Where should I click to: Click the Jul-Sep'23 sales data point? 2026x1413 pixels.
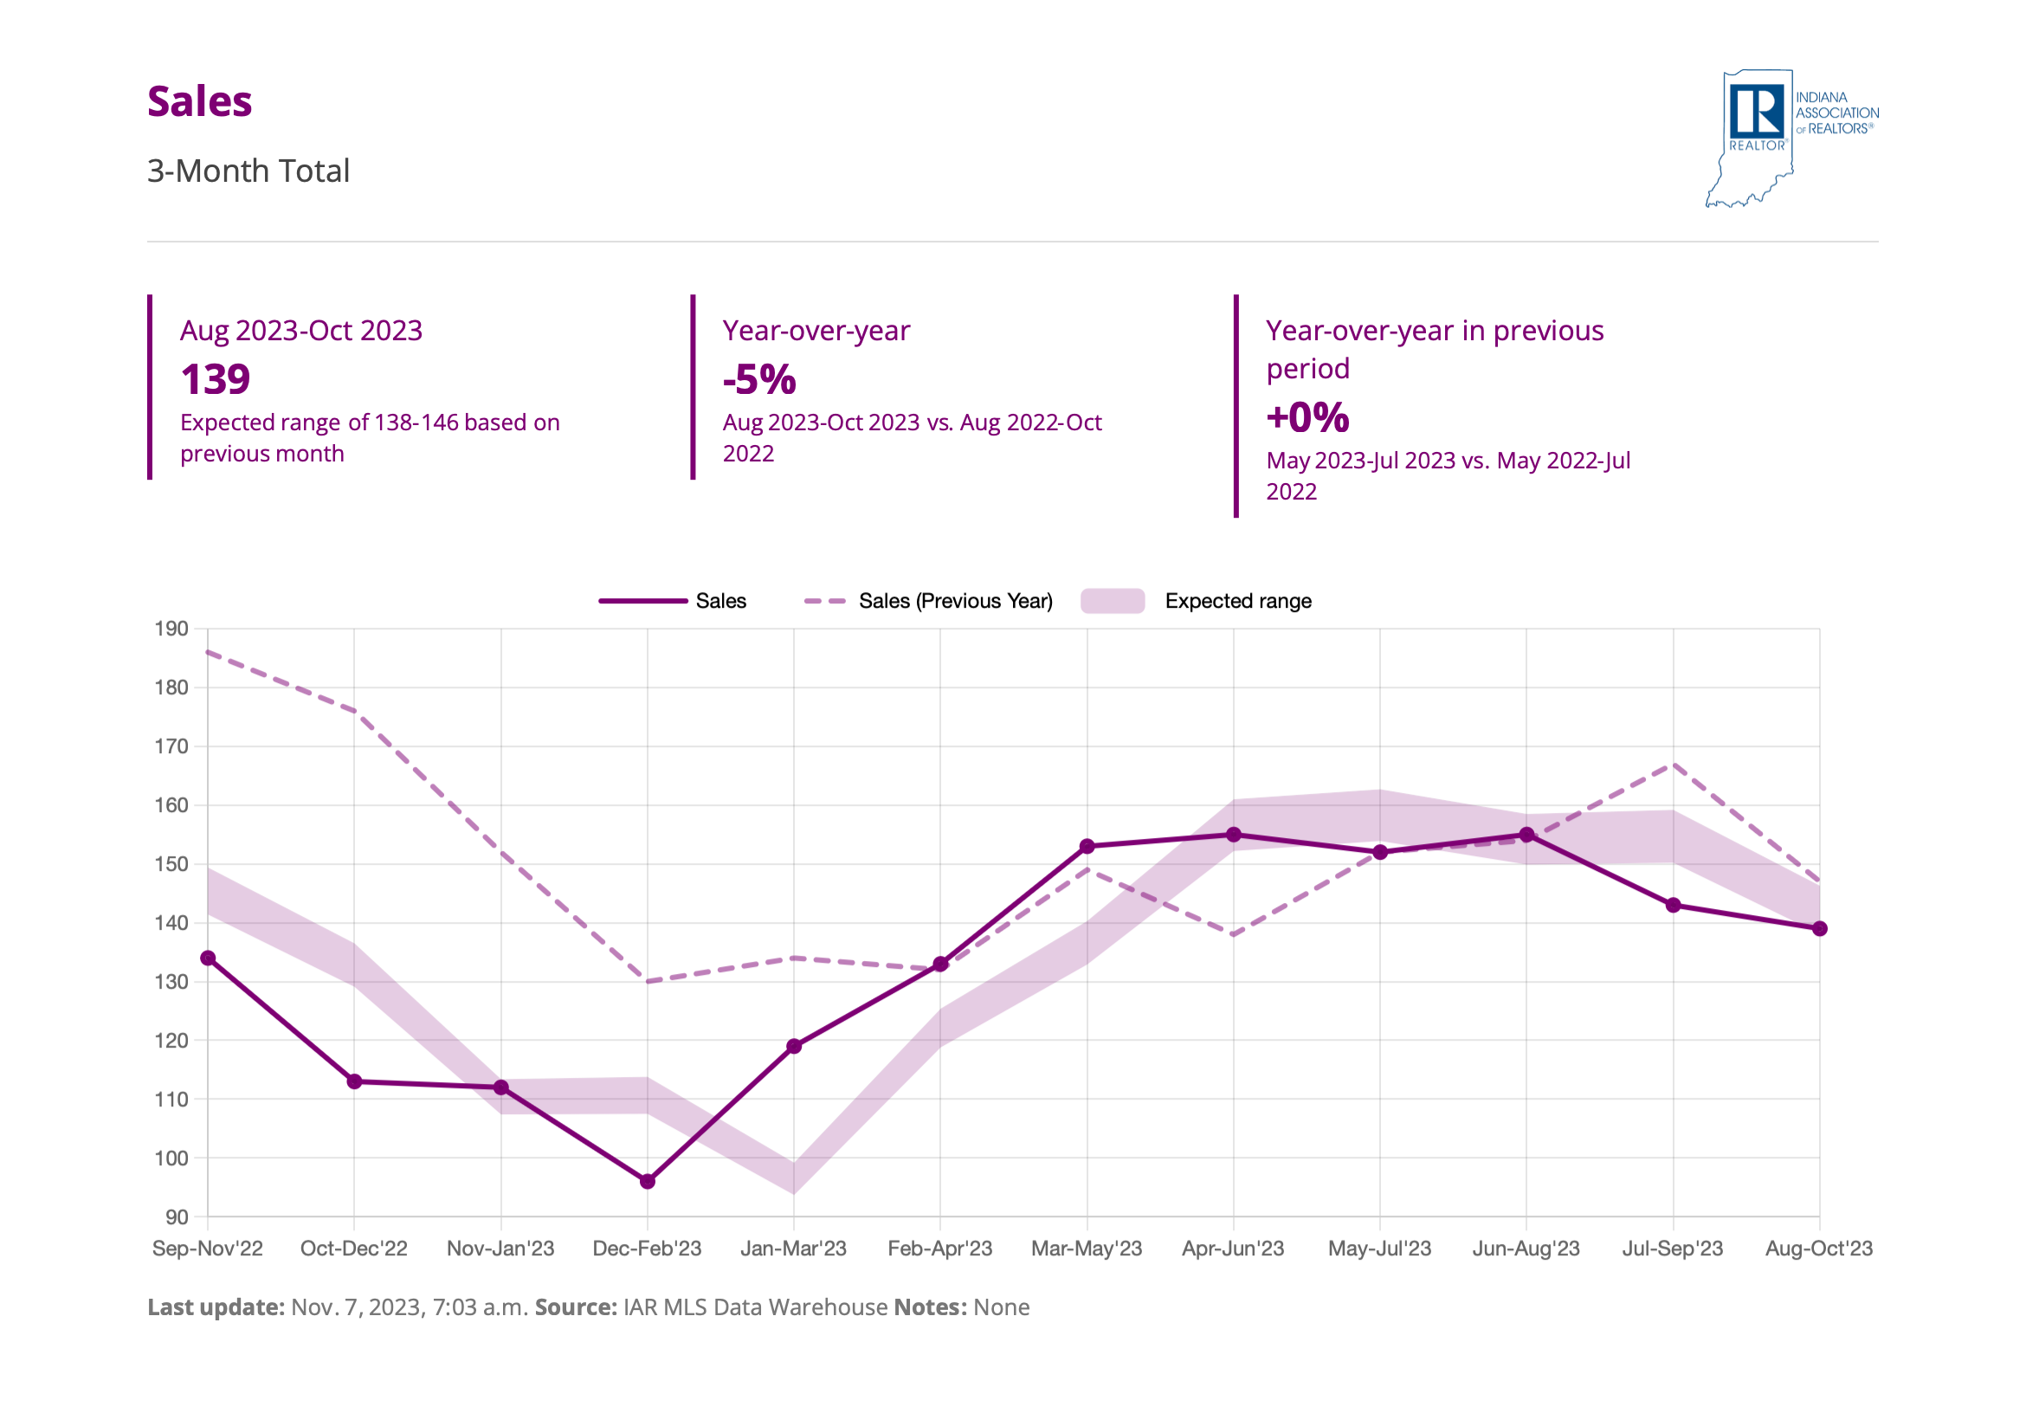click(1673, 905)
